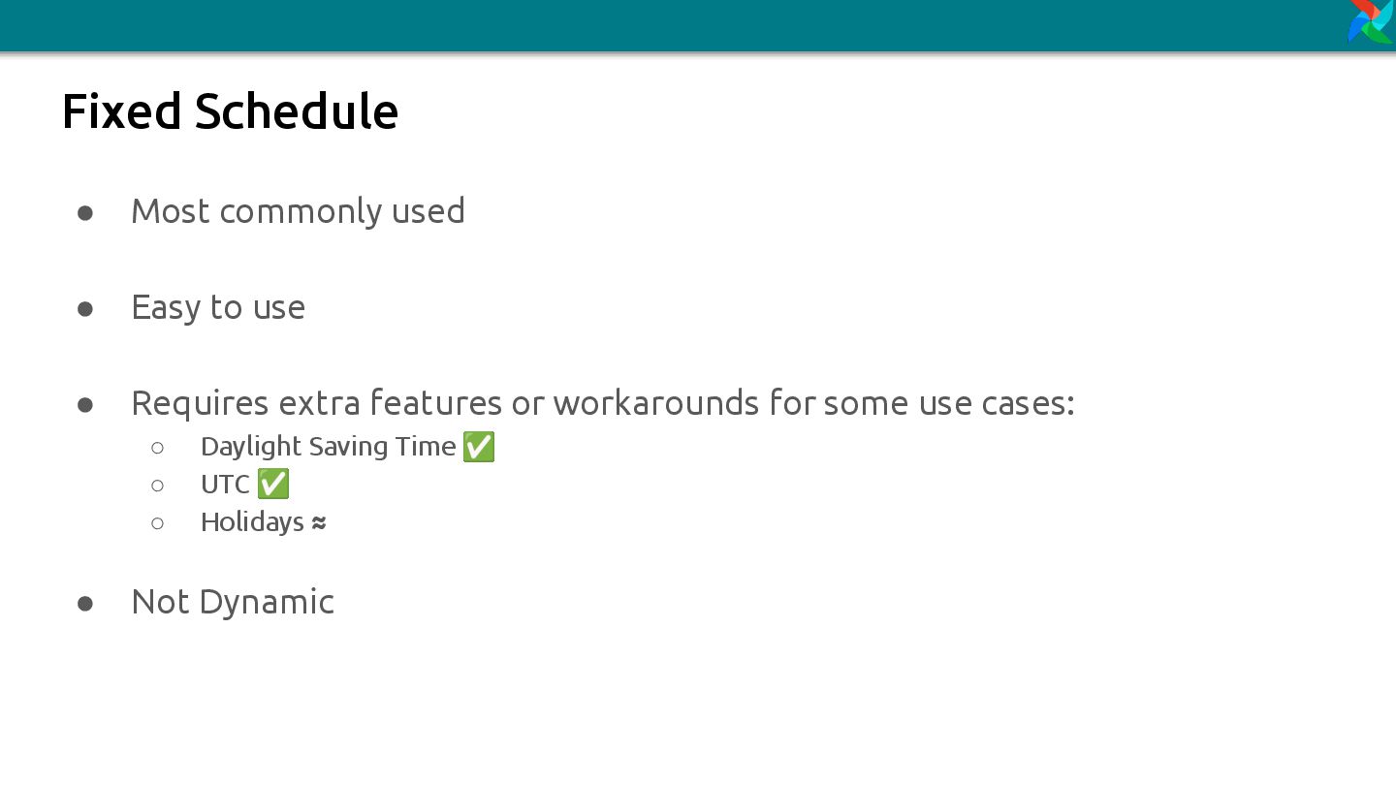Select the Easy to use line

(218, 307)
